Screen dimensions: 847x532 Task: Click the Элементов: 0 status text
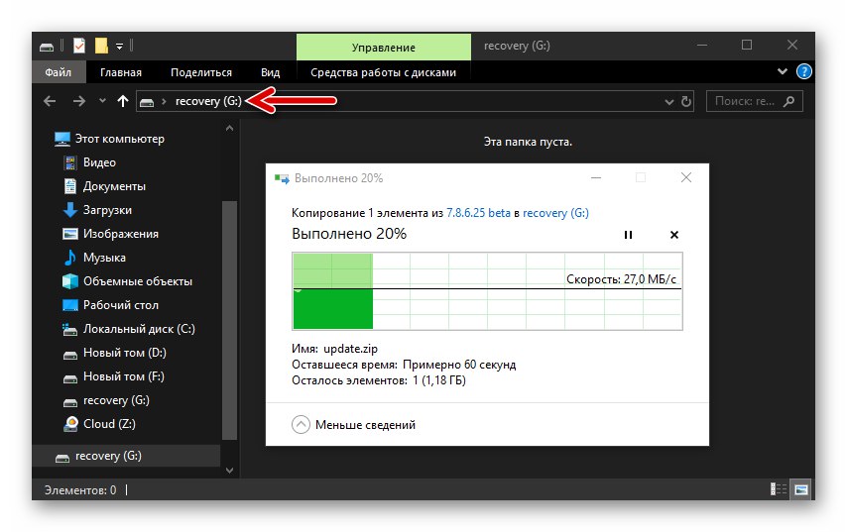80,490
